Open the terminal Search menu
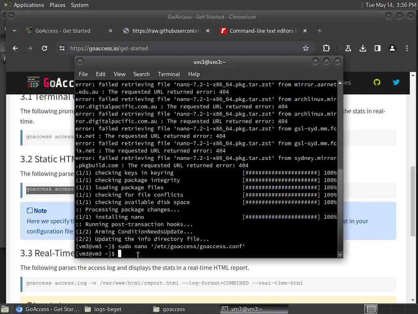The width and height of the screenshot is (418, 314). click(141, 74)
